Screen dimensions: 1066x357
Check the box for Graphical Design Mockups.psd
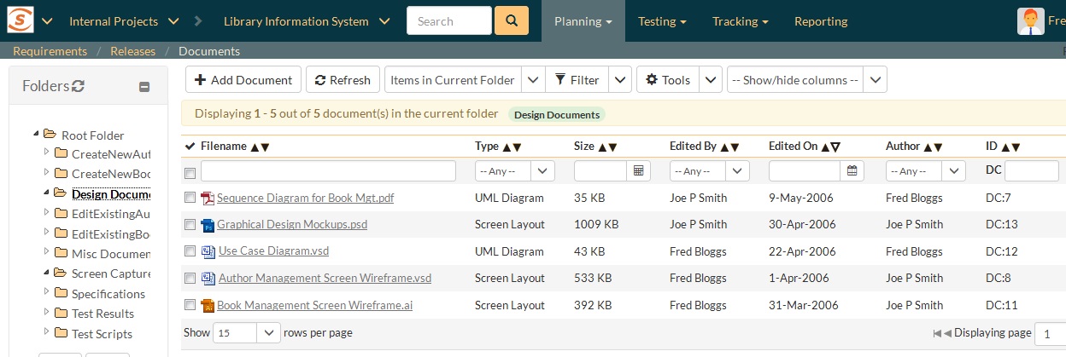[x=190, y=225]
